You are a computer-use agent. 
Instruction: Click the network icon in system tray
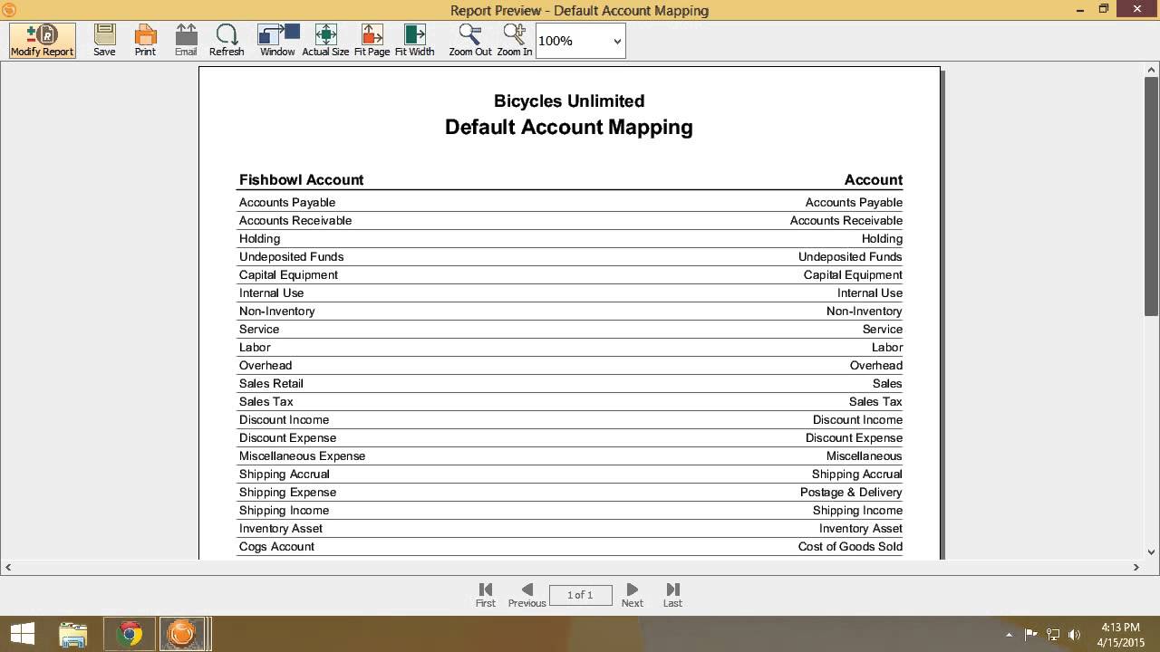click(1053, 635)
